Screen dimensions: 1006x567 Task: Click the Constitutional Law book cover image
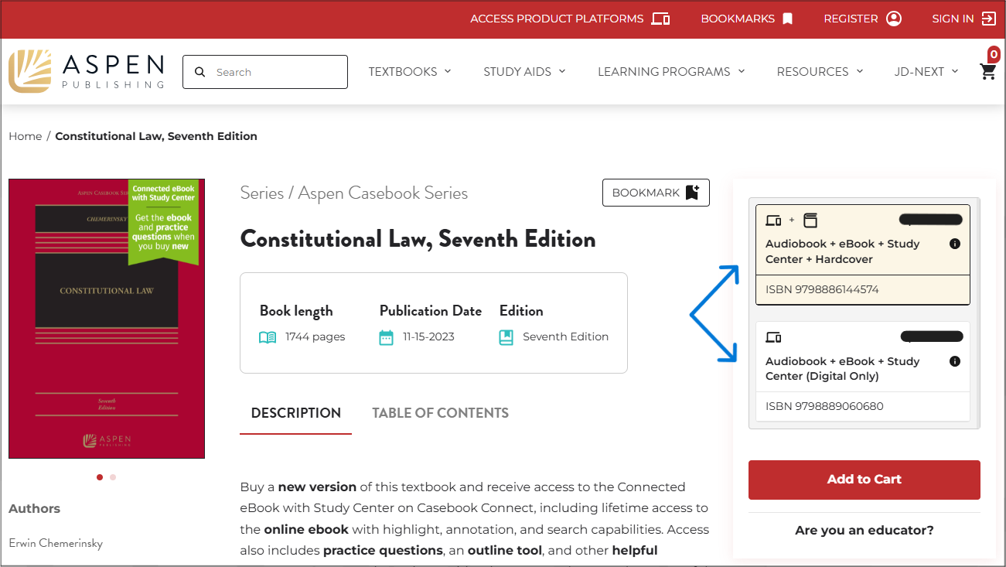point(107,319)
